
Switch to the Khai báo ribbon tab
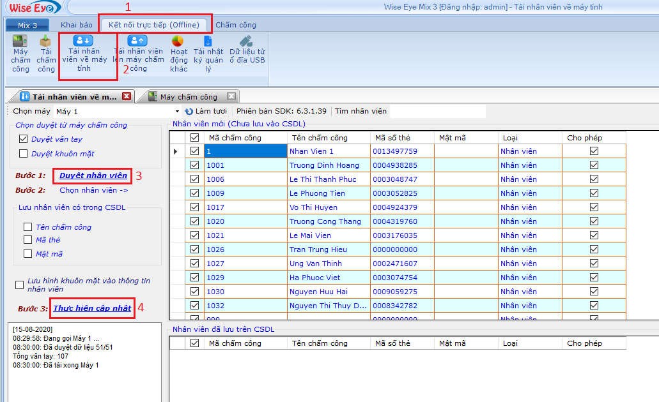pos(77,25)
